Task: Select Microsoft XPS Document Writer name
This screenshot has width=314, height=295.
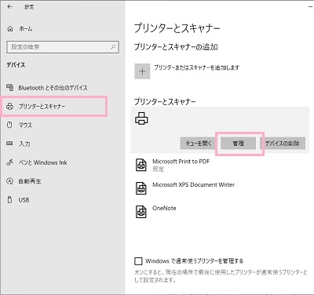Action: click(194, 184)
